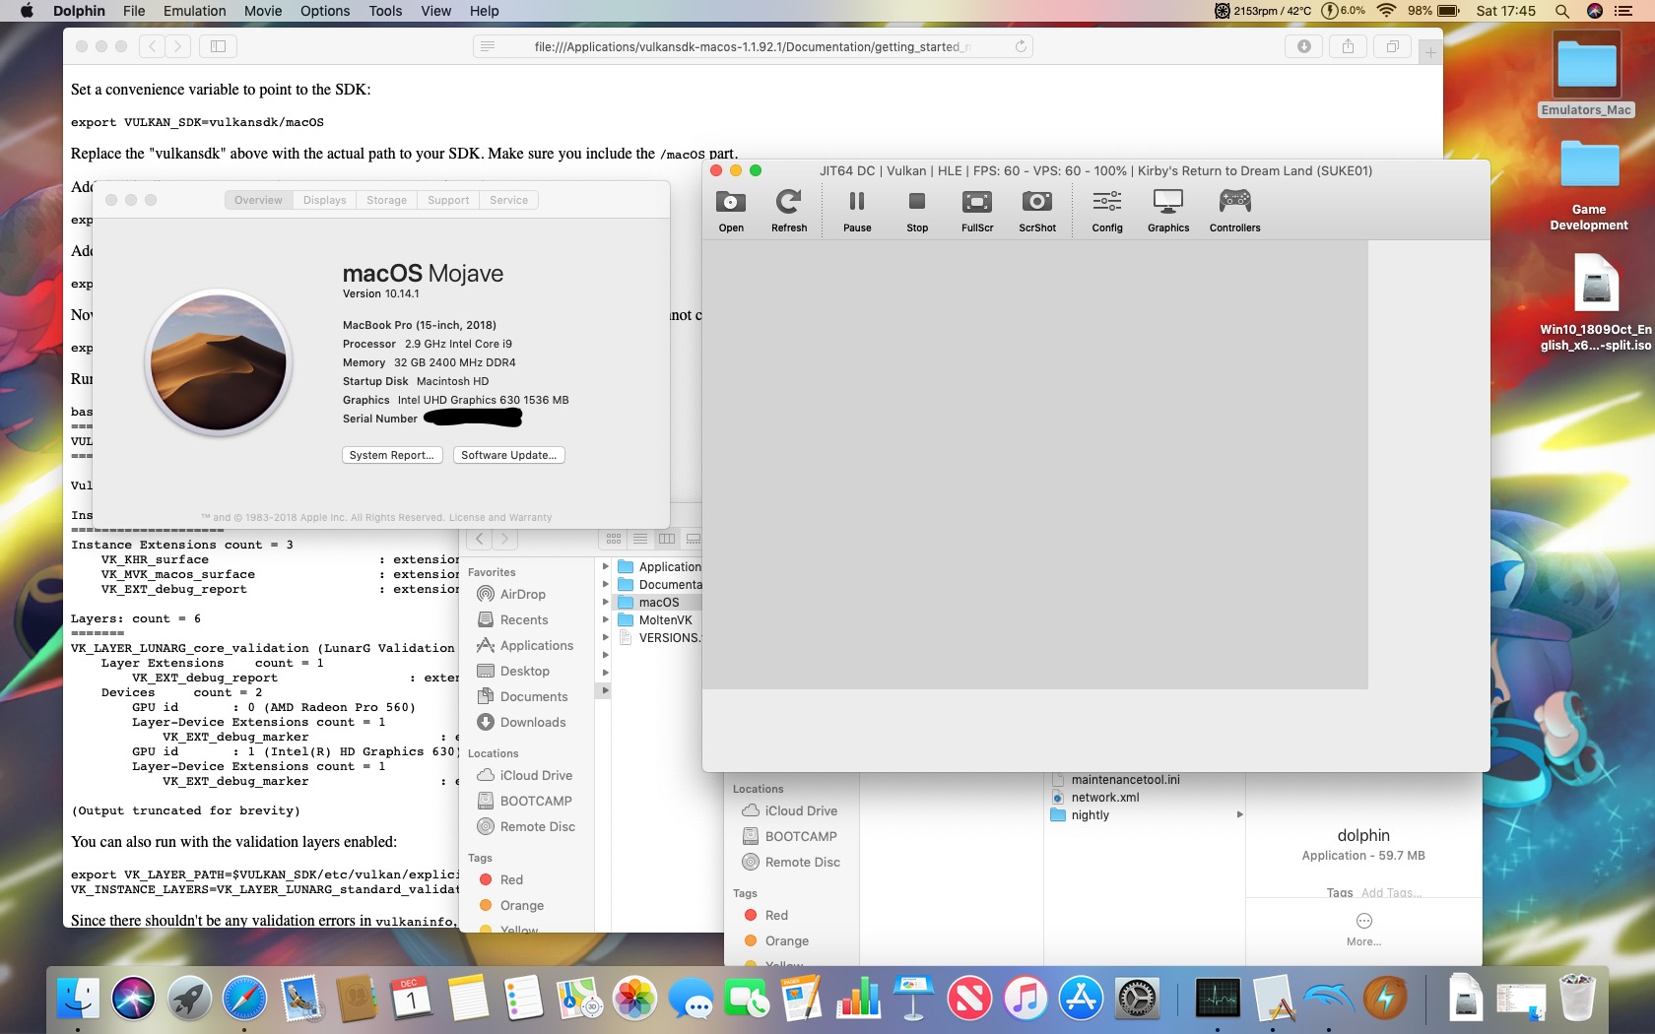Take a screenshot with ScrShot icon
This screenshot has width=1655, height=1034.
click(x=1037, y=211)
